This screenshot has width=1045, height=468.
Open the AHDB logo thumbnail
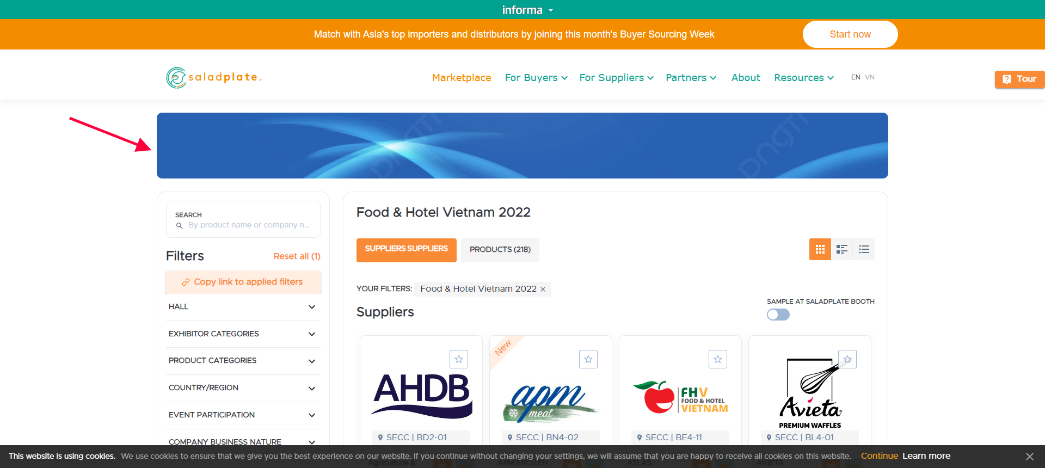(x=421, y=396)
